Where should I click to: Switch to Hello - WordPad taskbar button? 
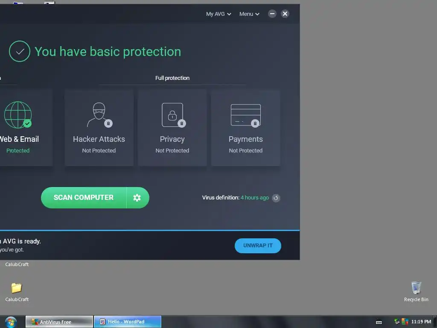coord(128,322)
